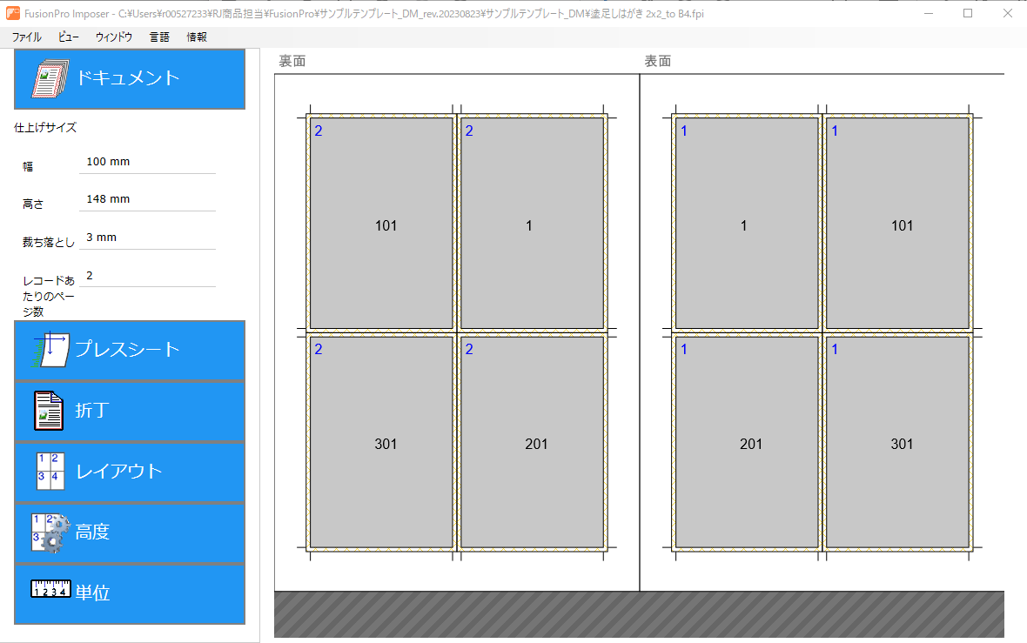Click the Document panel stacked-pages icon
This screenshot has width=1027, height=643.
tap(50, 78)
